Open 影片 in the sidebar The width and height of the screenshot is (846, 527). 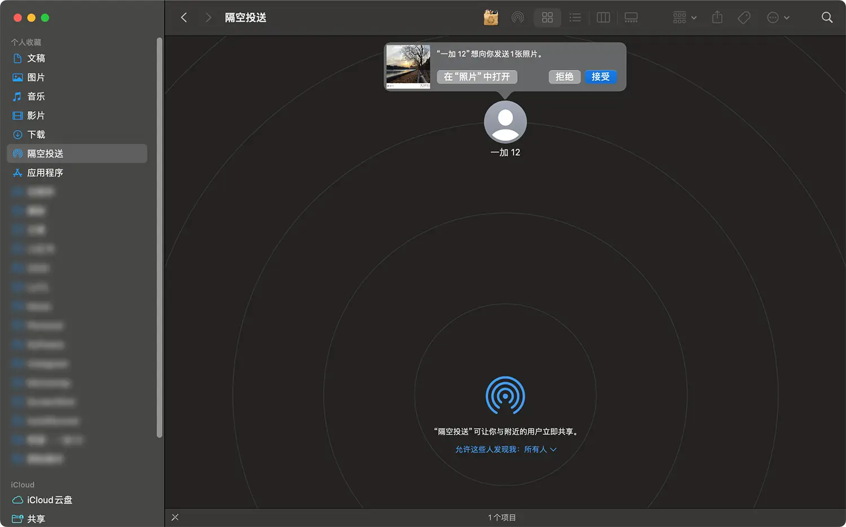coord(77,116)
